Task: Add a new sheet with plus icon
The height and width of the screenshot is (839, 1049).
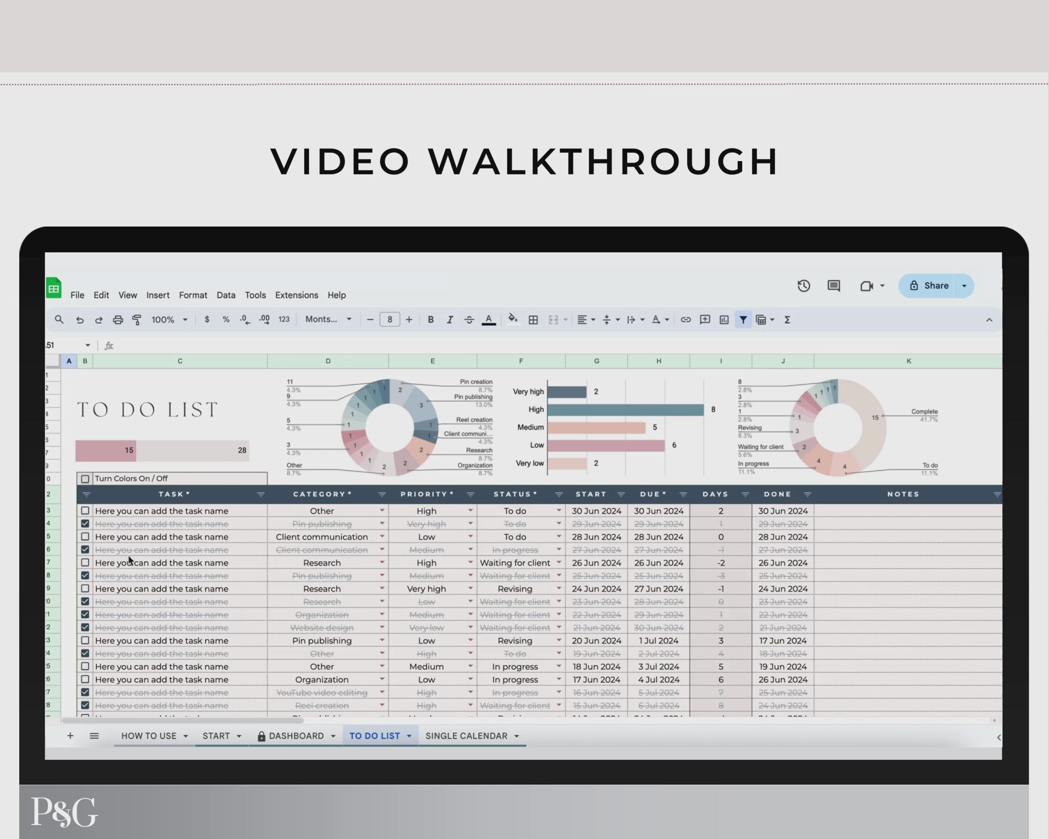Action: tap(70, 736)
